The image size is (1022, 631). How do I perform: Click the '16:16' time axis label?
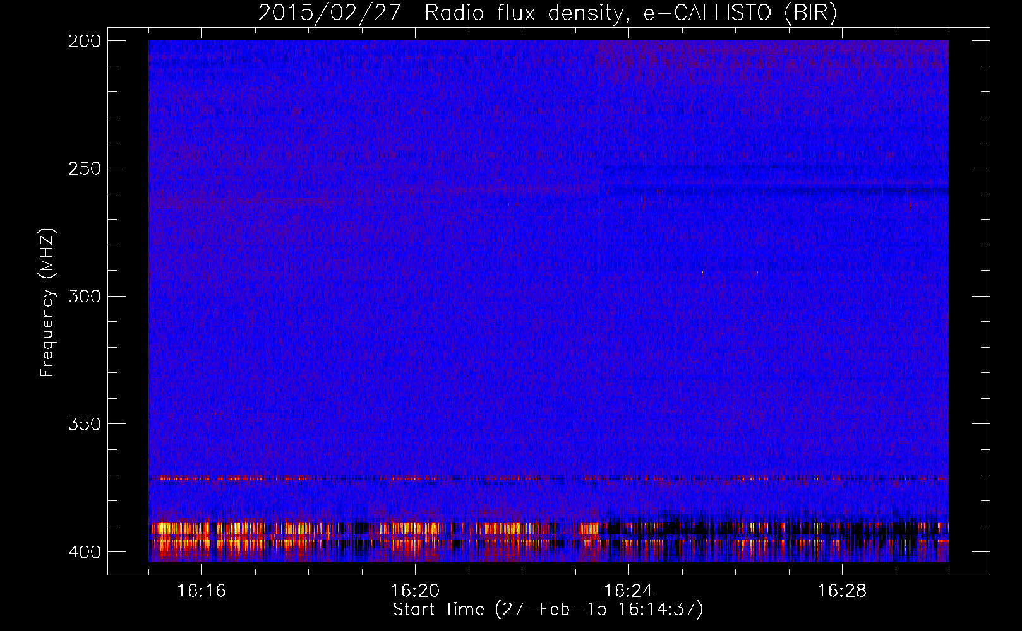[x=201, y=591]
